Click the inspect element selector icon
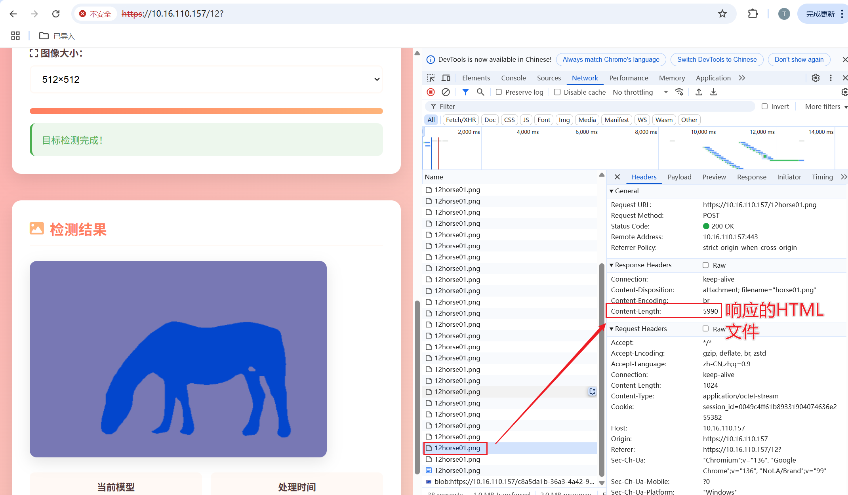This screenshot has height=495, width=848. coord(431,78)
